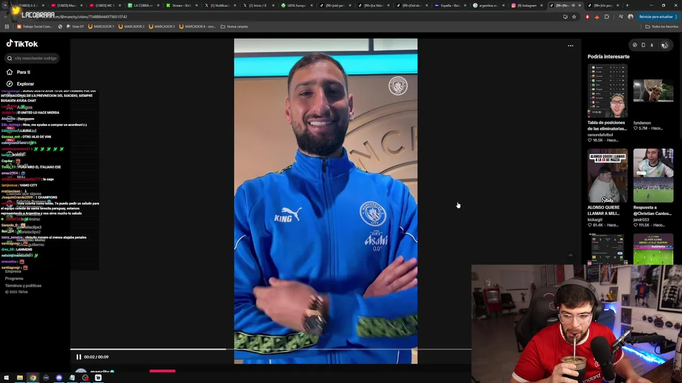The height and width of the screenshot is (383, 682).
Task: Open the Respuesta a @Christian Cantos video
Action: tap(653, 176)
